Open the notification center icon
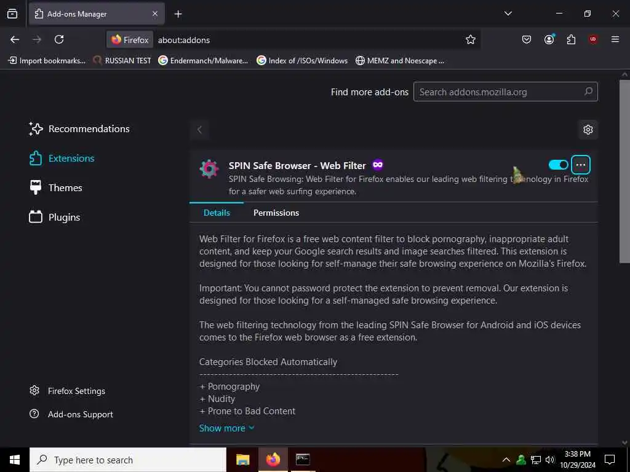The image size is (630, 472). click(610, 460)
